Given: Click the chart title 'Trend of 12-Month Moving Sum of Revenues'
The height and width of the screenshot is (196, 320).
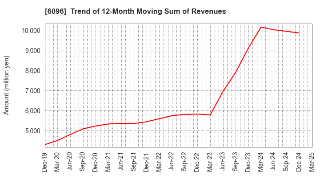Looking at the screenshot, I should [148, 11].
